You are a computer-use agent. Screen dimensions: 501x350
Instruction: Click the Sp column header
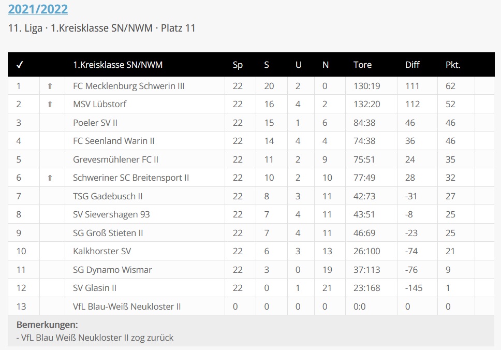click(238, 65)
